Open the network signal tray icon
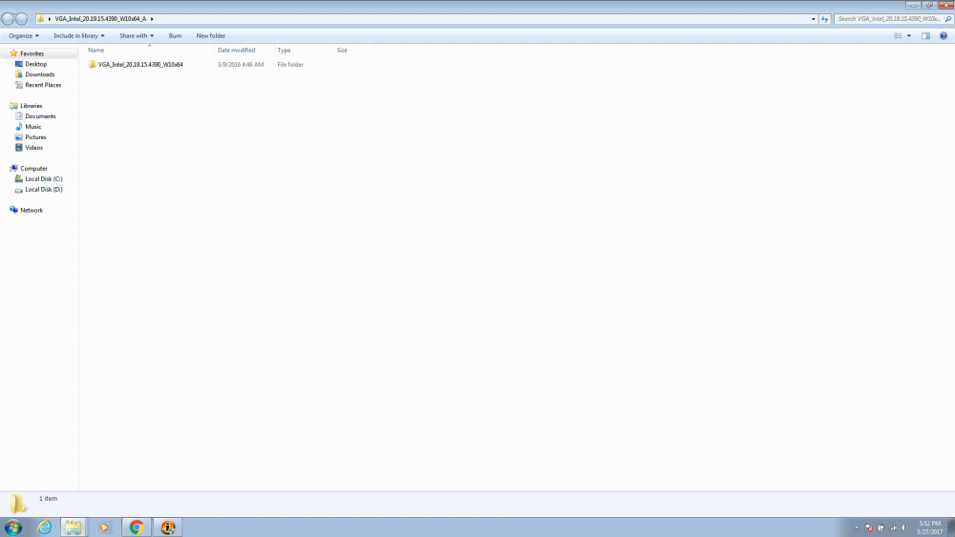The height and width of the screenshot is (537, 955). tap(893, 527)
